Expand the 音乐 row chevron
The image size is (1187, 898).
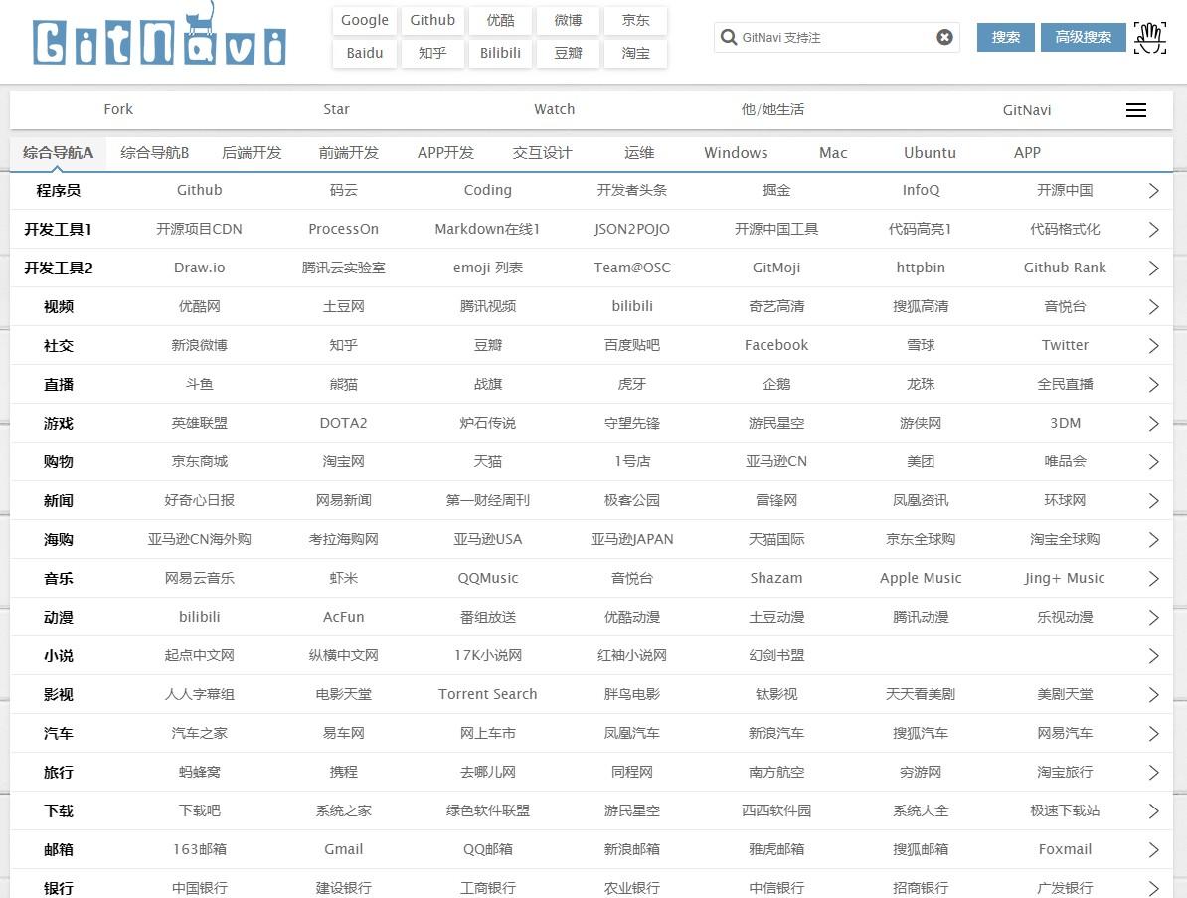point(1153,579)
